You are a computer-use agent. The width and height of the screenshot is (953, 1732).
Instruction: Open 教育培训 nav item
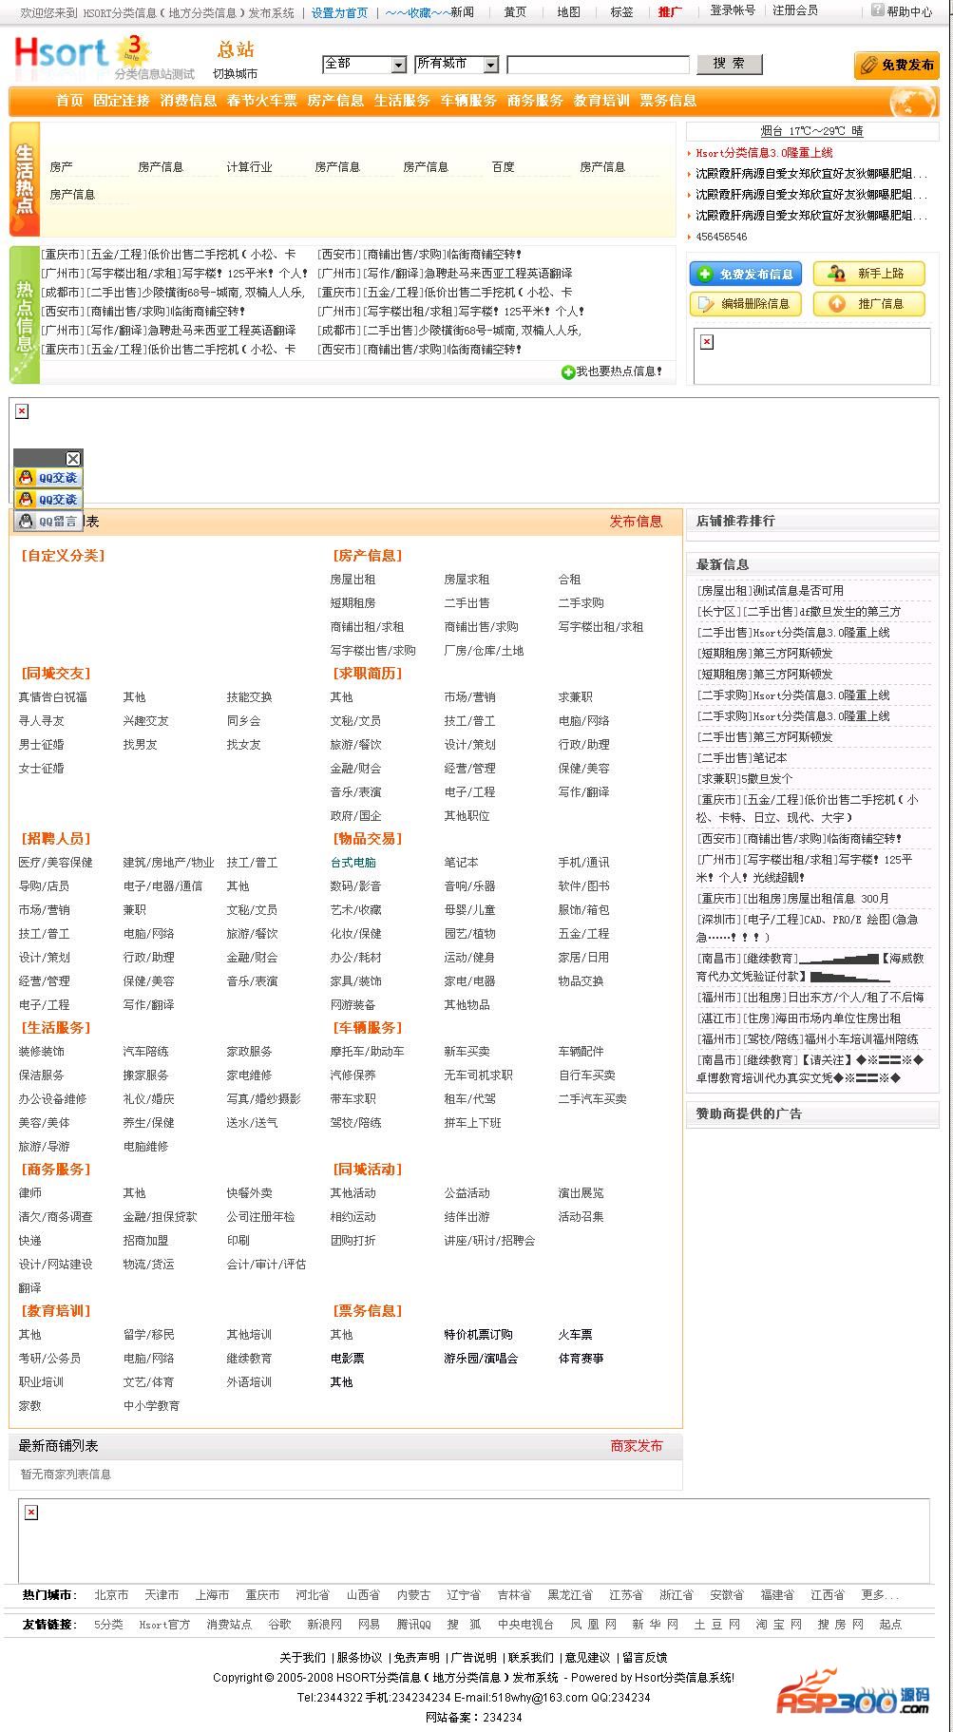click(x=601, y=101)
